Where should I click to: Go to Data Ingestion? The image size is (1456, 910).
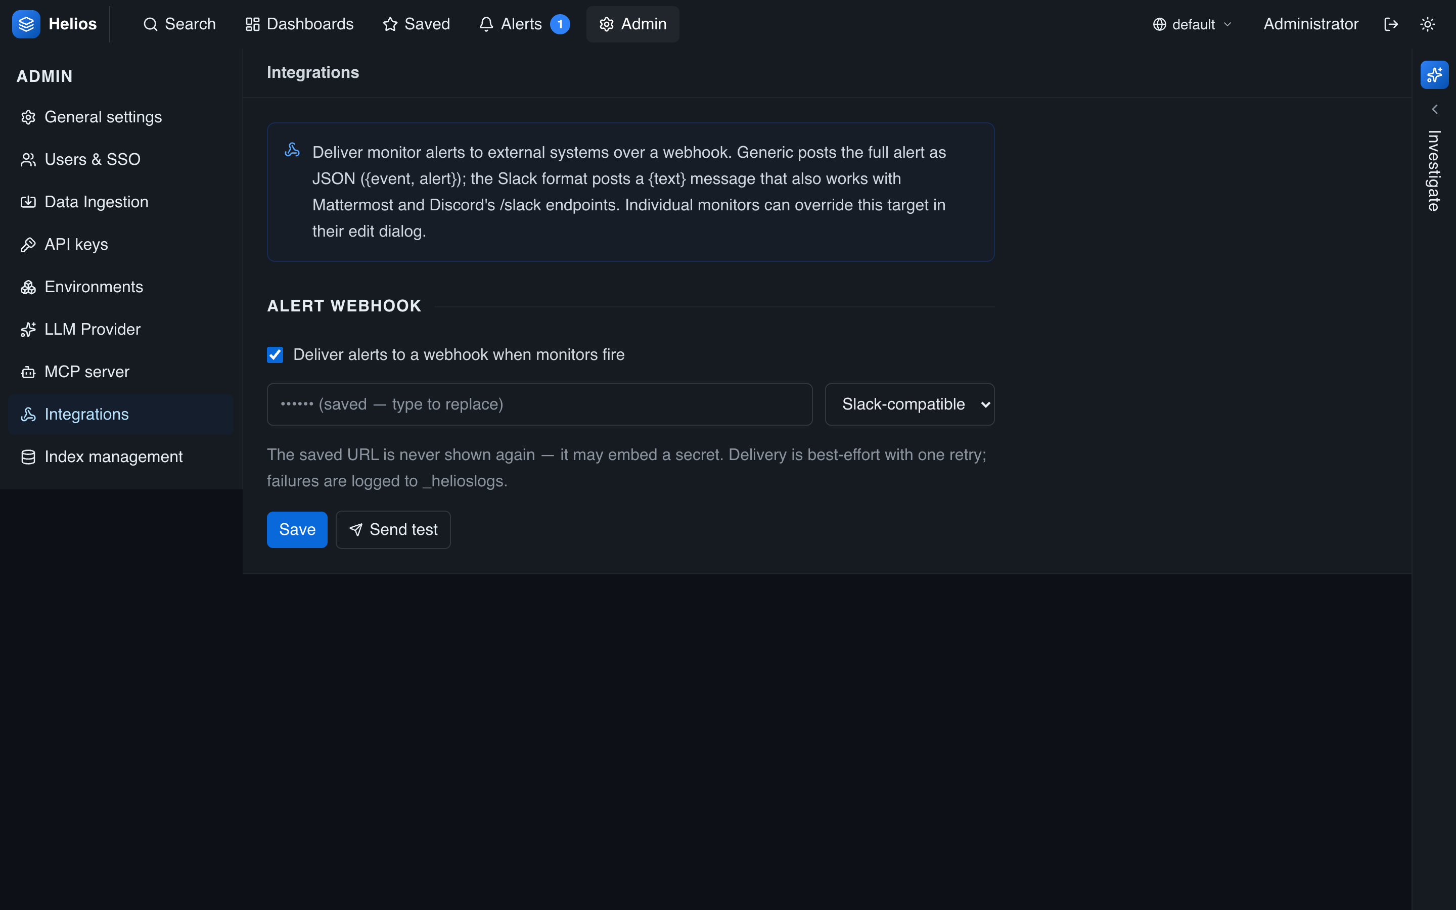pos(121,202)
